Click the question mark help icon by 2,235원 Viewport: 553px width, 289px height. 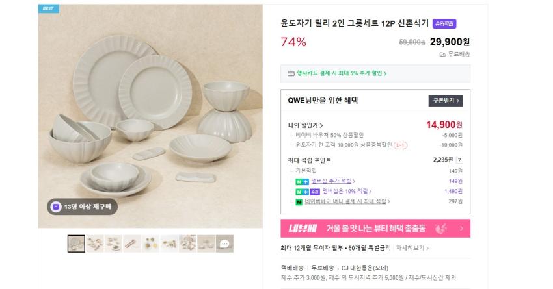click(x=459, y=160)
